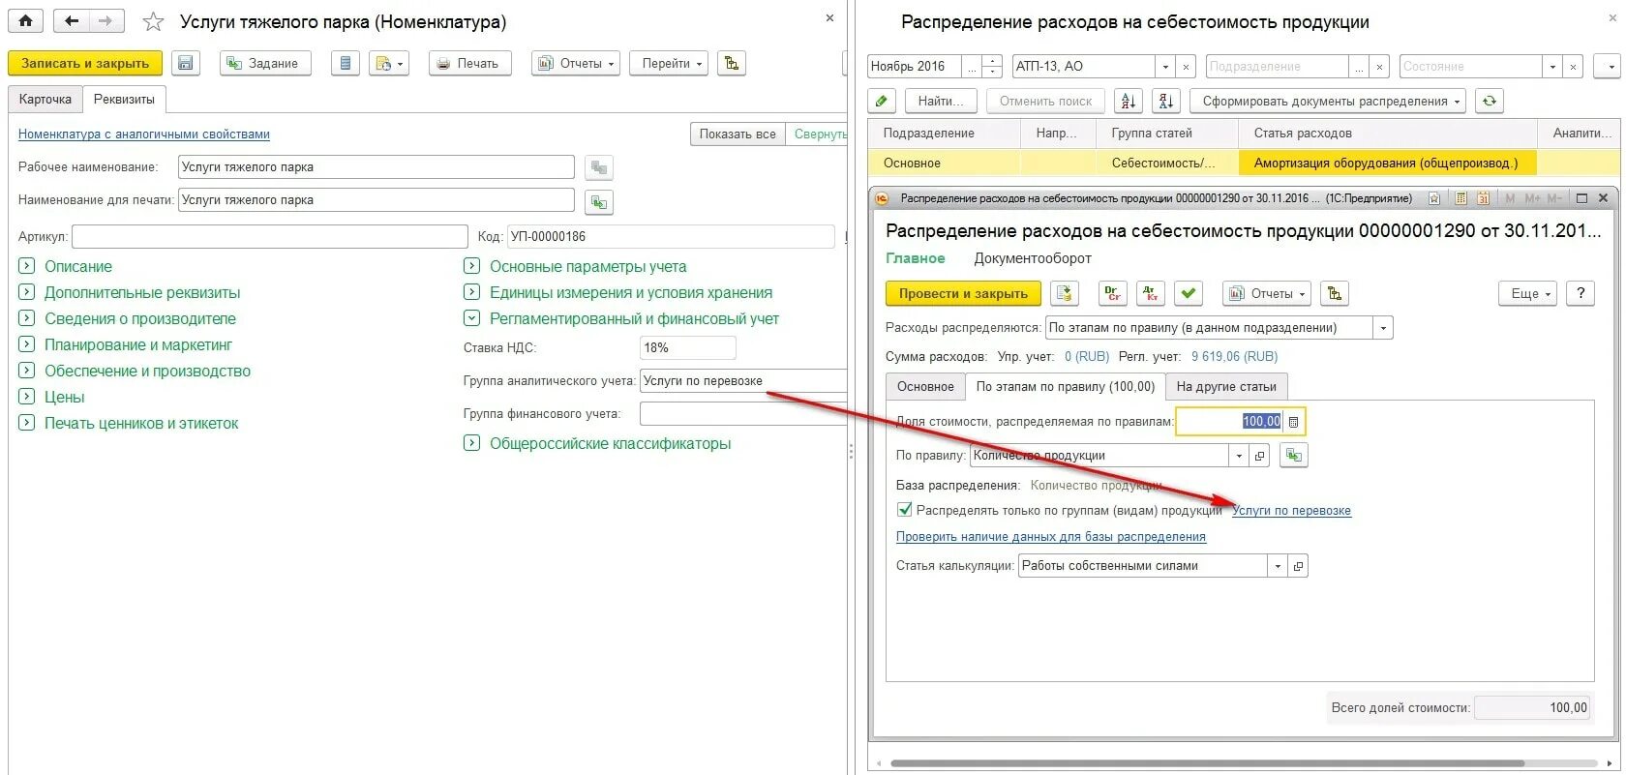Click Свернуть button
The height and width of the screenshot is (775, 1626).
(x=819, y=134)
